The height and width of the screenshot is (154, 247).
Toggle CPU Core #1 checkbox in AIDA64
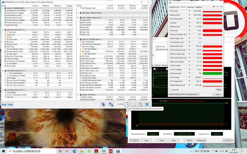[154, 69]
